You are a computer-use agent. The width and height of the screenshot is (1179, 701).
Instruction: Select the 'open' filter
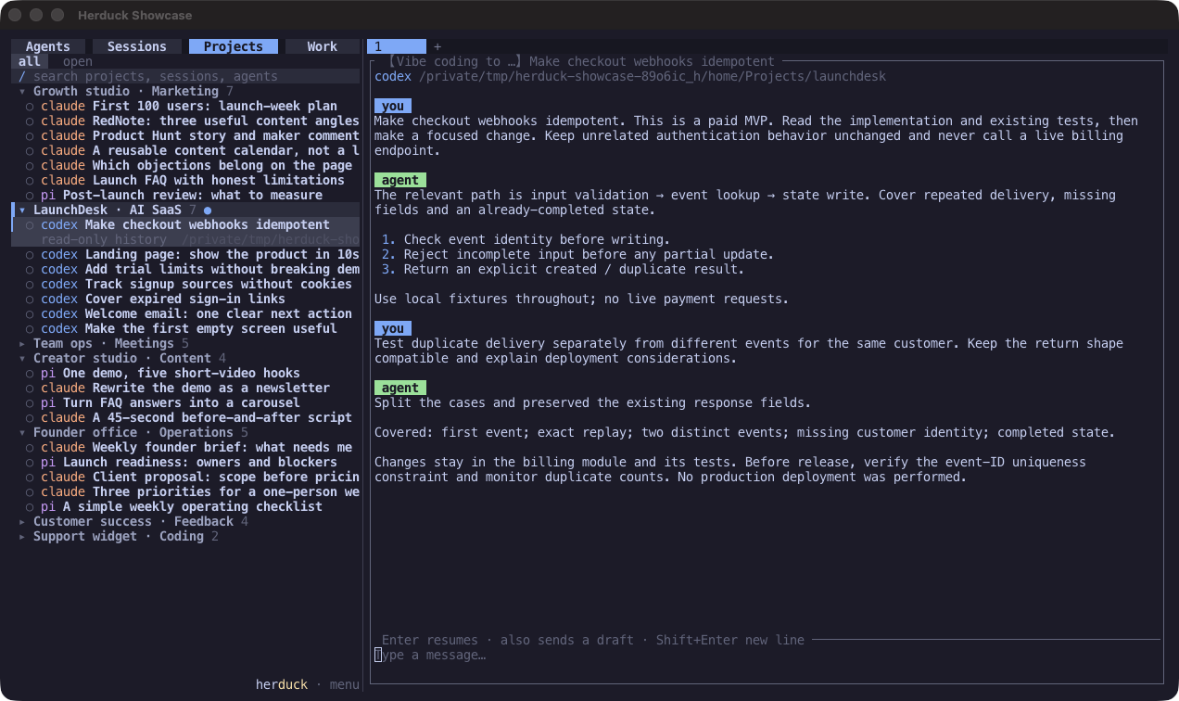point(78,61)
